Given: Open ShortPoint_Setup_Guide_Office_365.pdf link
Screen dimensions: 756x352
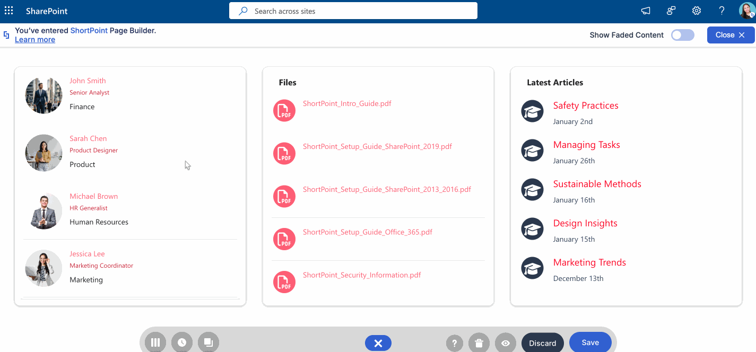Looking at the screenshot, I should 368,232.
